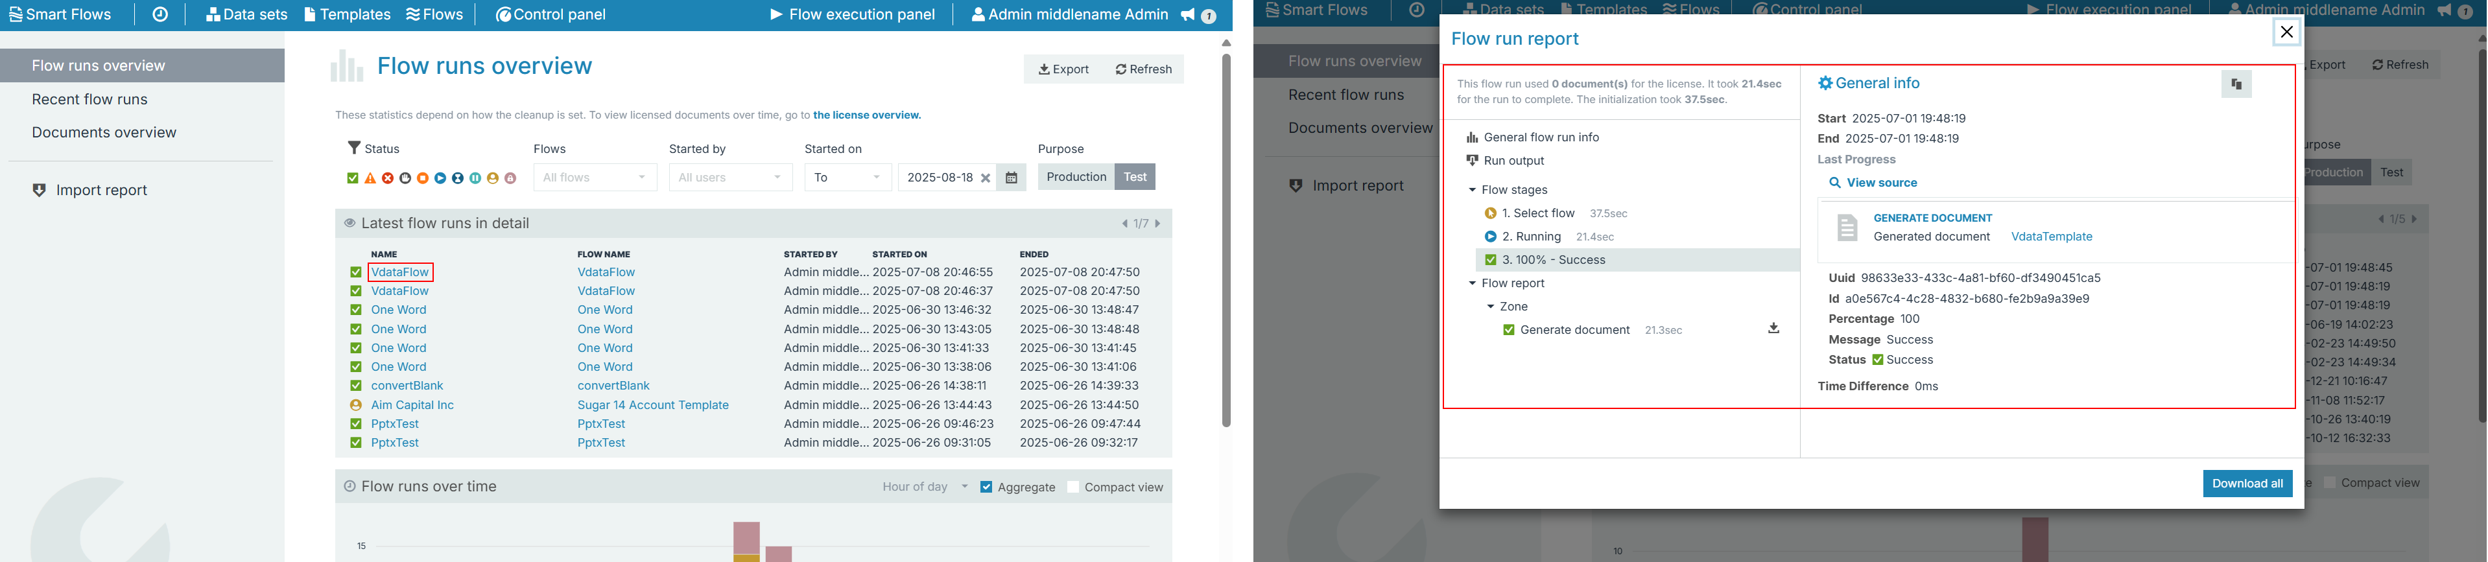Screen dimensions: 2488x562
Task: Clear the 2025-08-18 date with the X
Action: 985,178
